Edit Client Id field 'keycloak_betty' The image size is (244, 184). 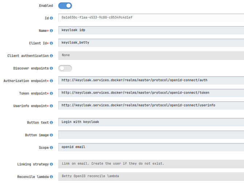(x=151, y=43)
